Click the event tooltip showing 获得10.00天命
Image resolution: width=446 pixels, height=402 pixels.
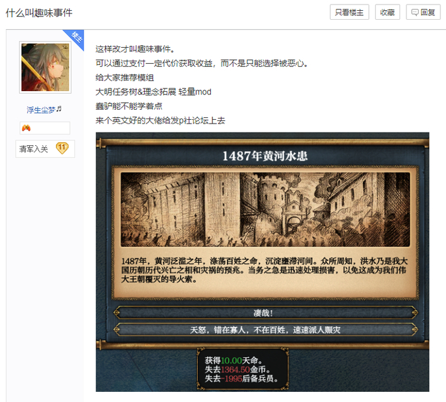[x=243, y=369]
